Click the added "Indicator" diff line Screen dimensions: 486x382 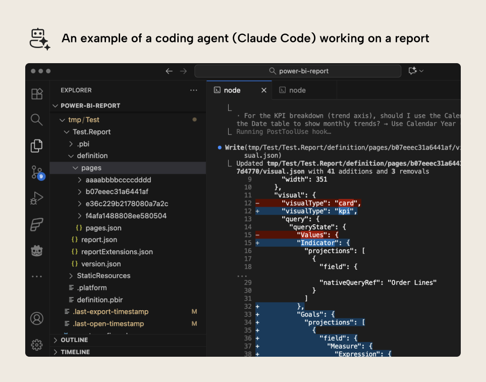click(x=302, y=243)
